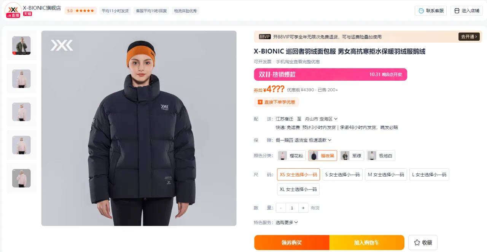Choose size XL 女士选择小一码
Viewport: 487px width, 252px height.
point(298,189)
